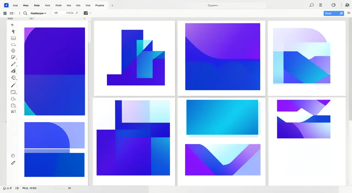The image size is (352, 193).
Task: Select the circle shape tool
Action: (13, 99)
